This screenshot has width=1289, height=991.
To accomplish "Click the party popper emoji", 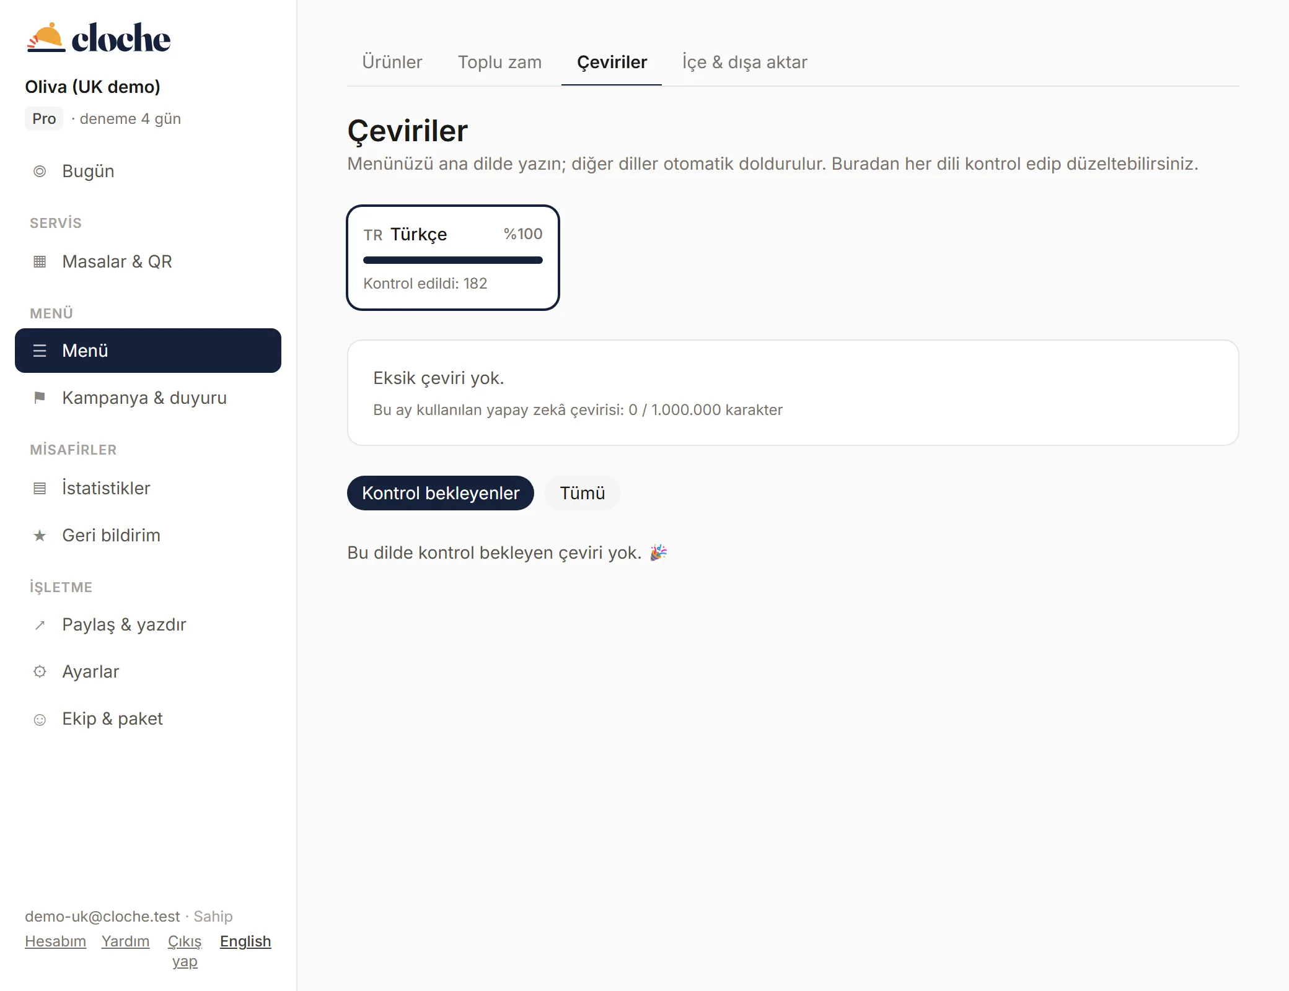I will tap(658, 552).
